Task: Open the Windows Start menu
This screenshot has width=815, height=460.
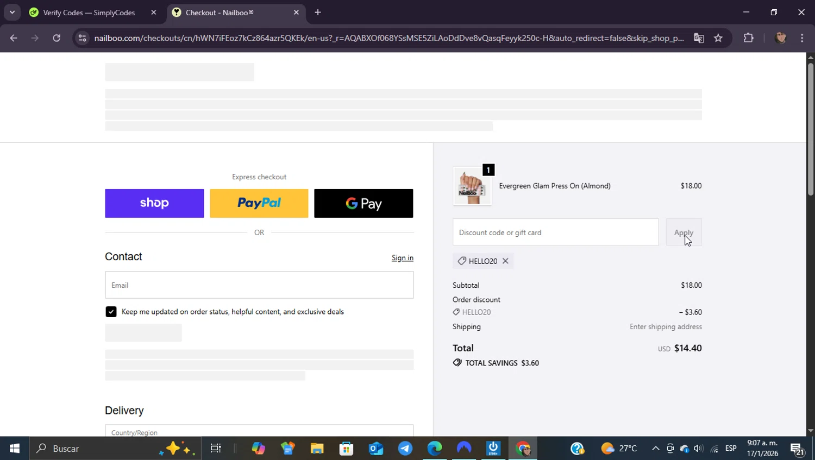Action: tap(15, 449)
